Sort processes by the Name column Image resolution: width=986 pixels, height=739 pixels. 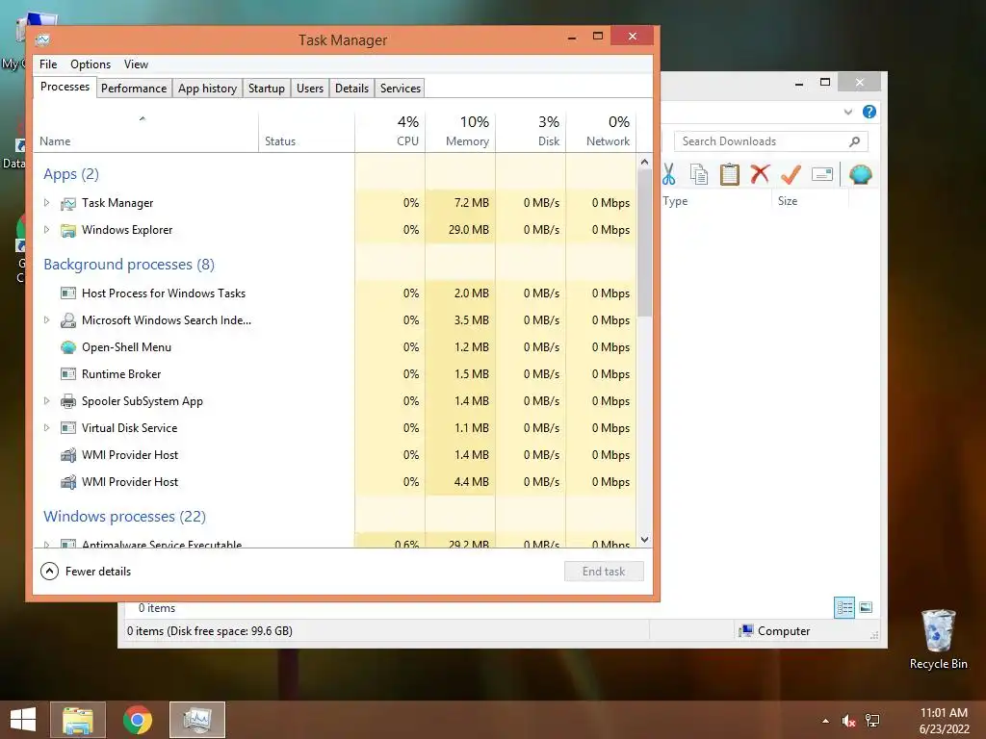pyautogui.click(x=145, y=132)
